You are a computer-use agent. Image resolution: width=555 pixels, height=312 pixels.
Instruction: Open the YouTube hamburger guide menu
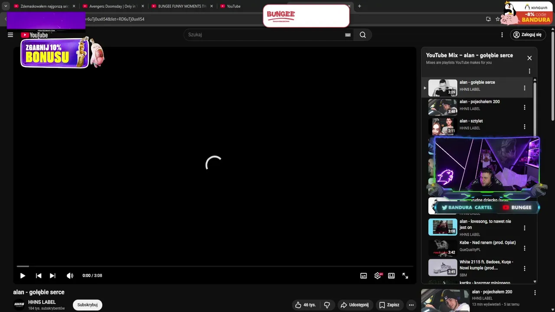[10, 35]
